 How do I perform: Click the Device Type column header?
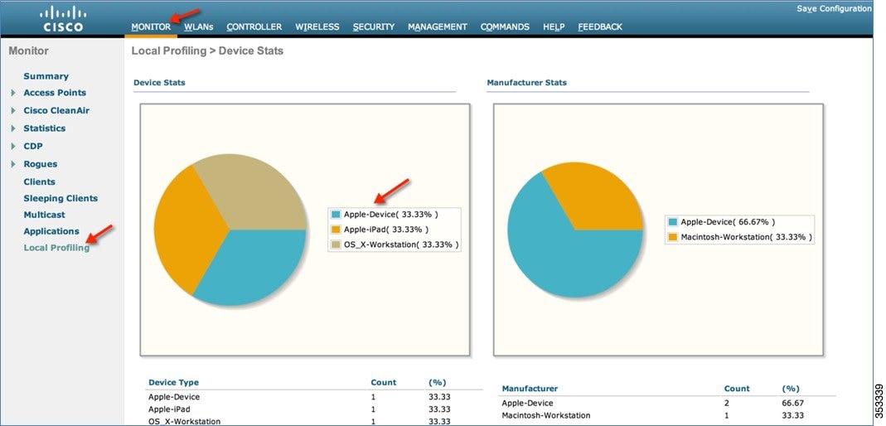[173, 383]
